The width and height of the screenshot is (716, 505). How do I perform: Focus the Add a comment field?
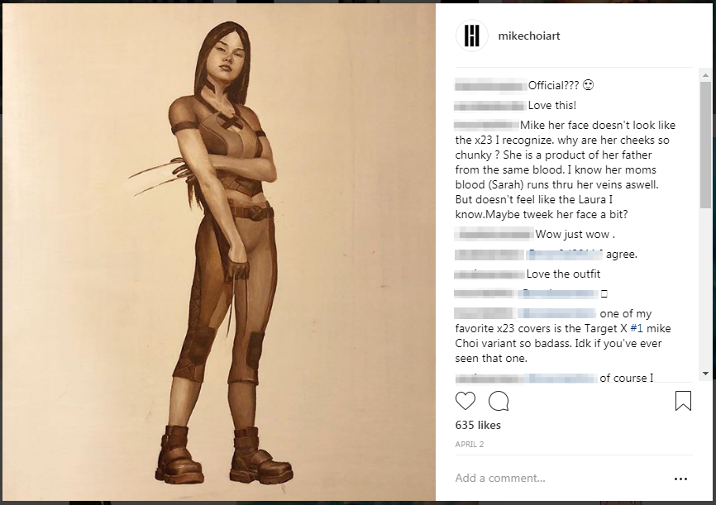[561, 478]
